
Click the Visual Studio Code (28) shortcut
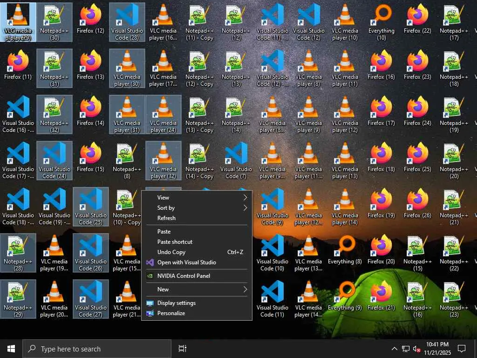[x=127, y=22]
